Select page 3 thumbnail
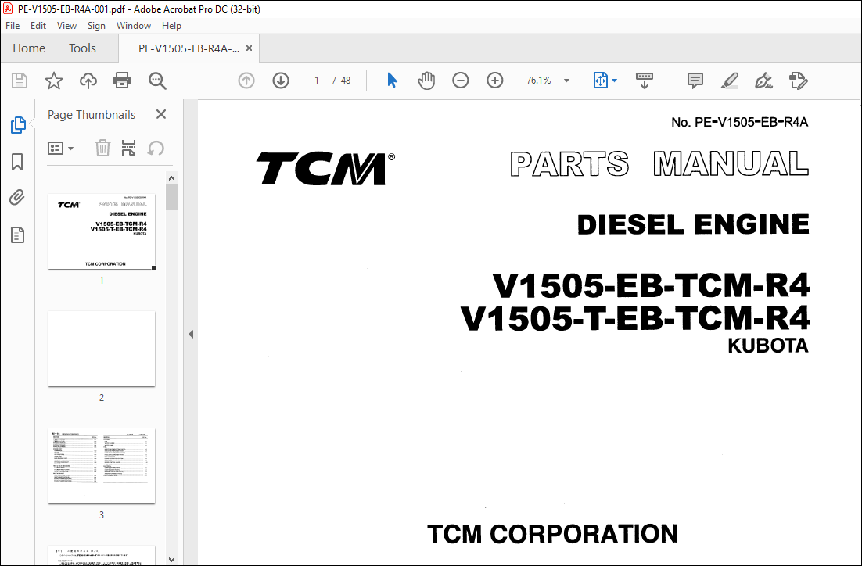This screenshot has width=862, height=566. (102, 466)
